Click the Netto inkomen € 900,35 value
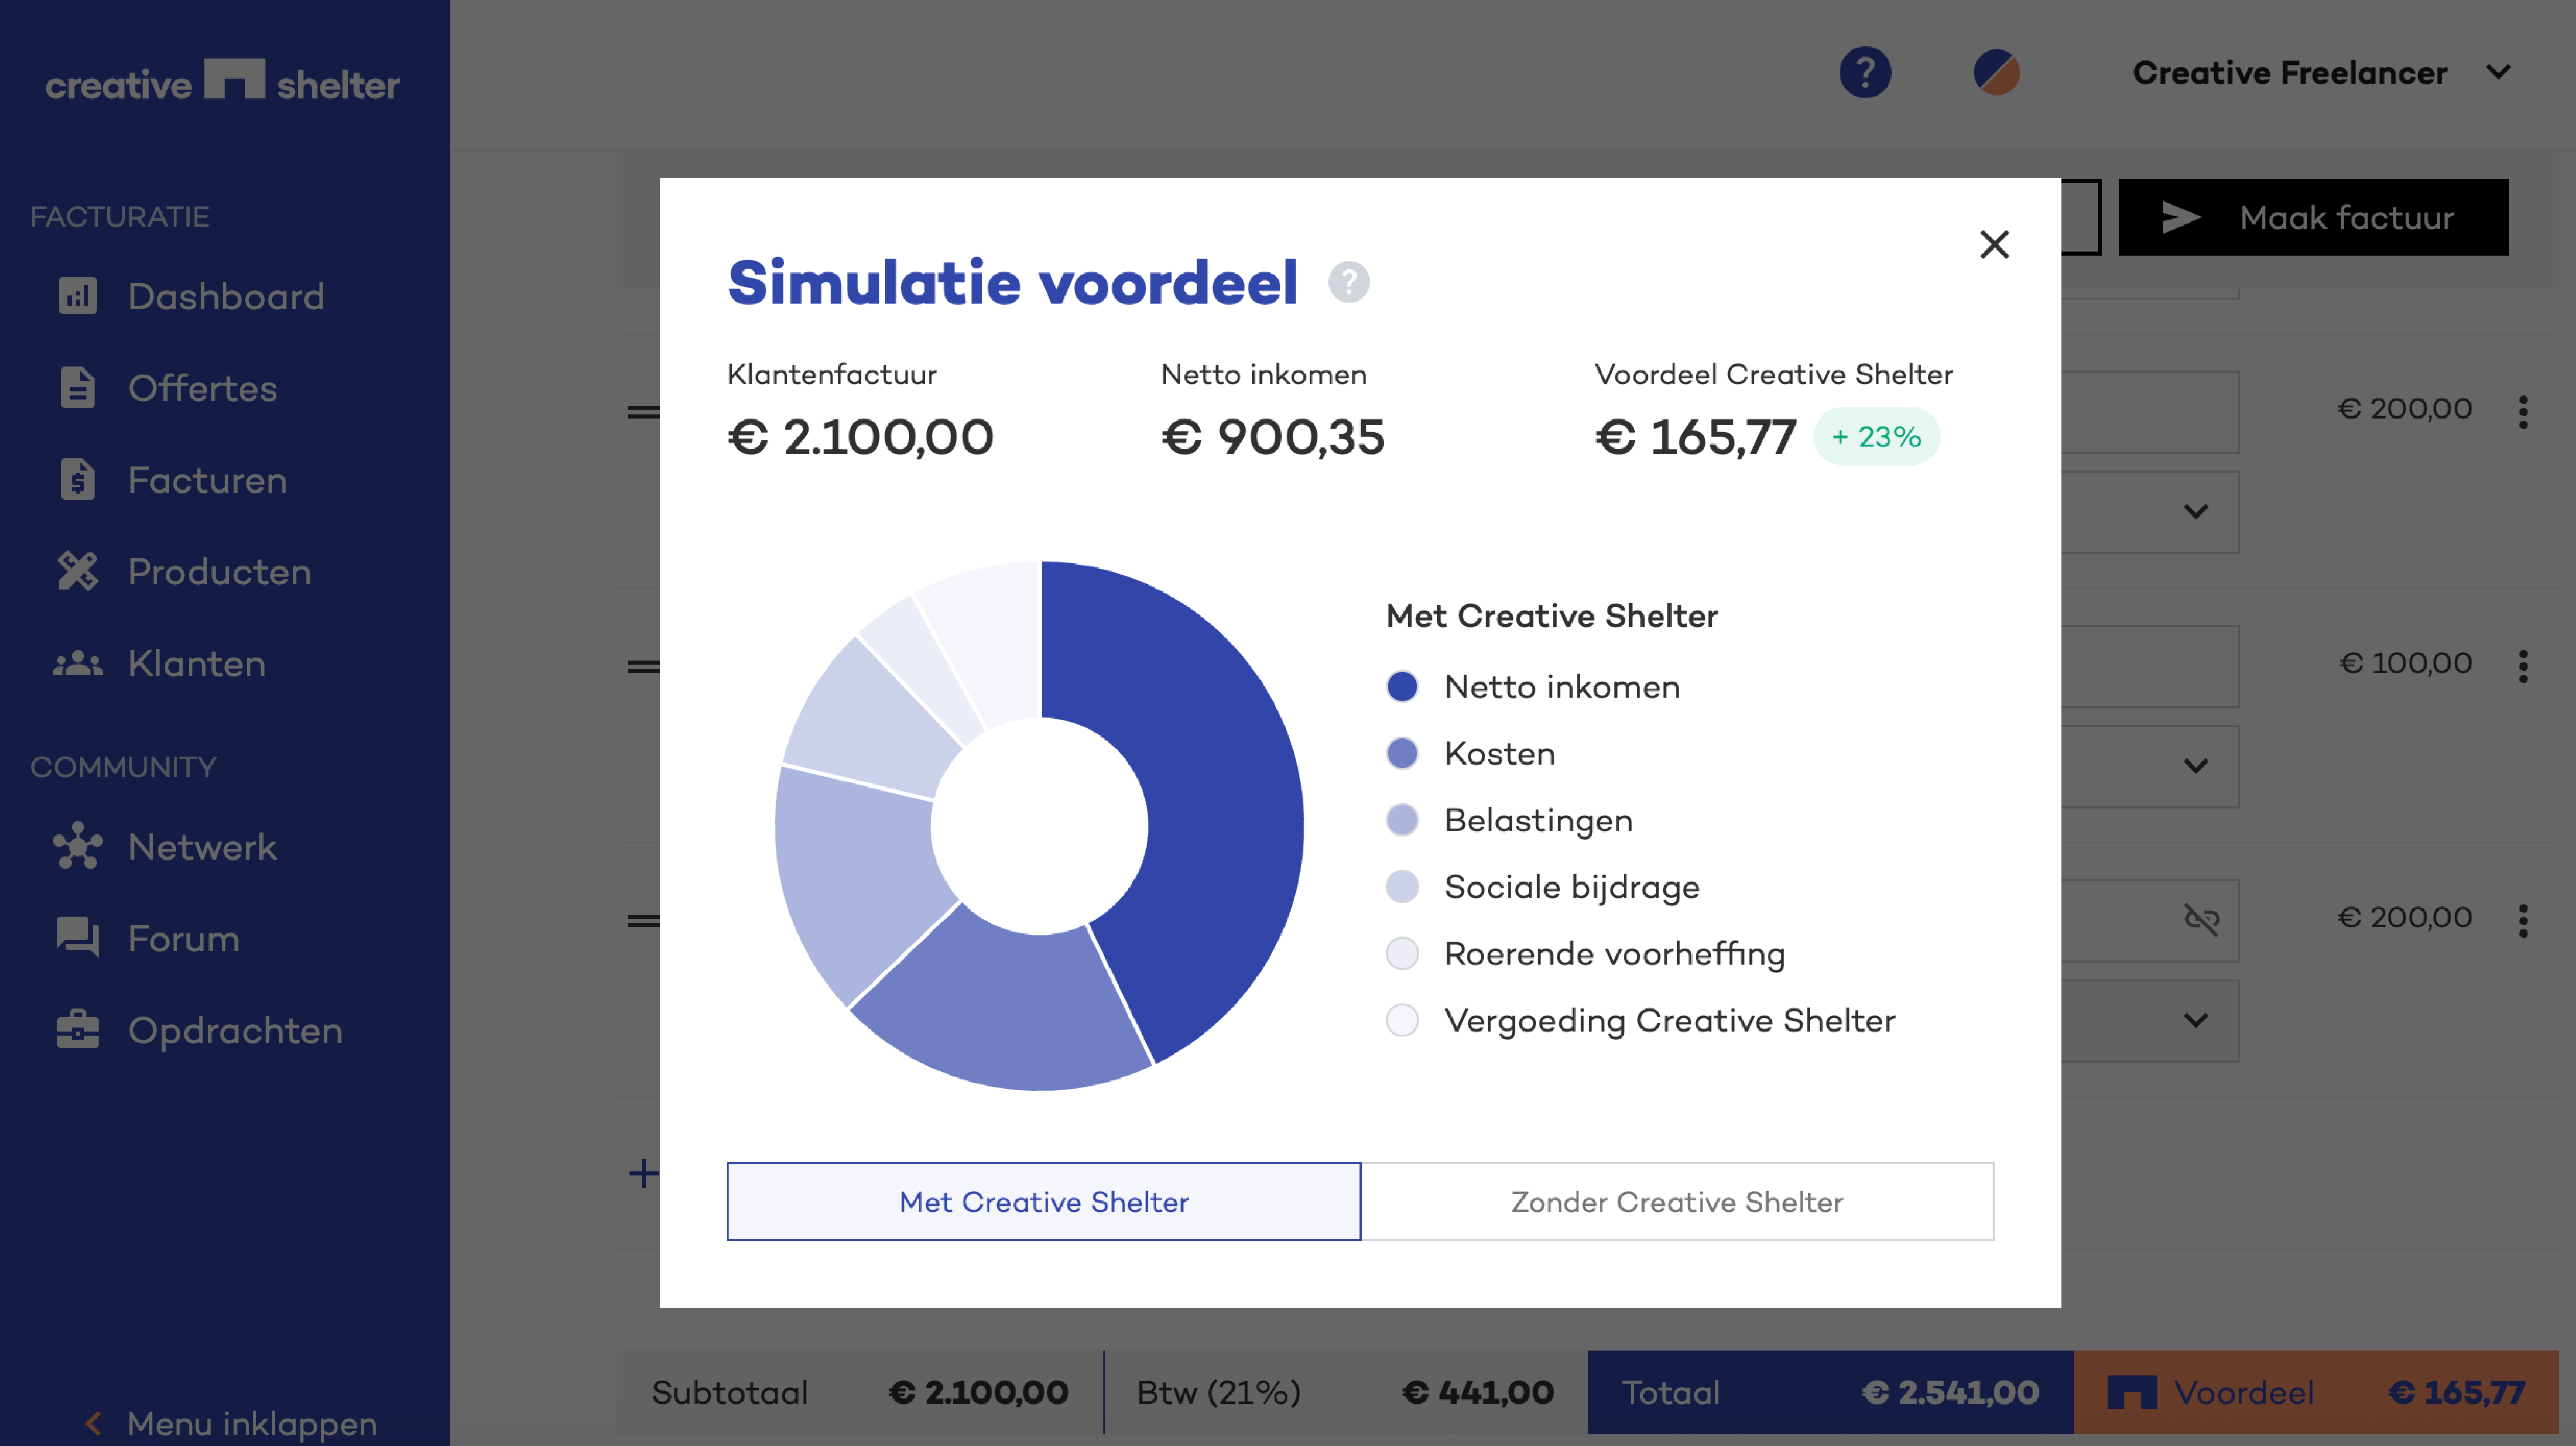The image size is (2576, 1446). 1272,437
